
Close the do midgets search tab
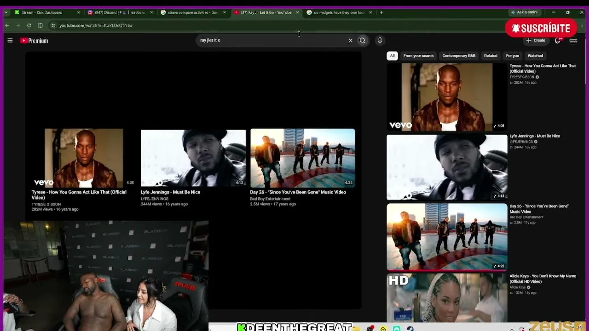coord(370,12)
